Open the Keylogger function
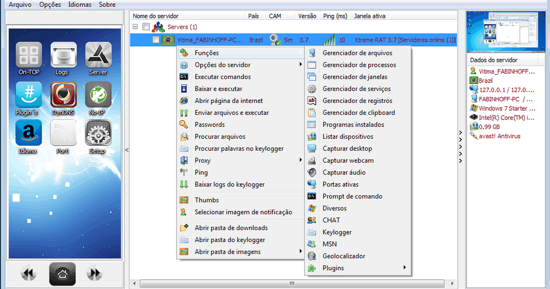The width and height of the screenshot is (550, 289). point(357,232)
